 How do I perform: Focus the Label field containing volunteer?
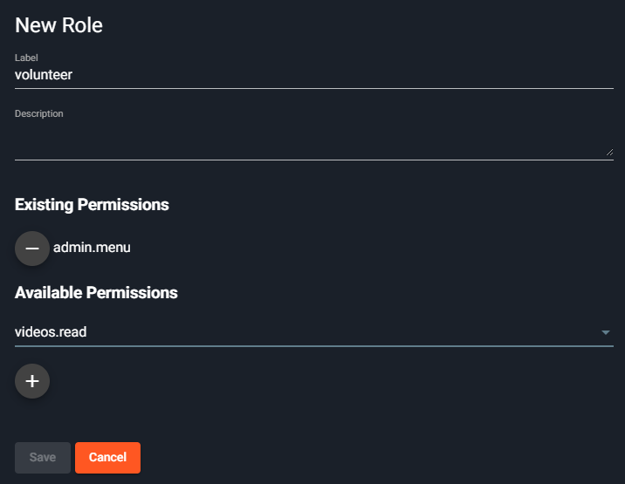click(314, 75)
